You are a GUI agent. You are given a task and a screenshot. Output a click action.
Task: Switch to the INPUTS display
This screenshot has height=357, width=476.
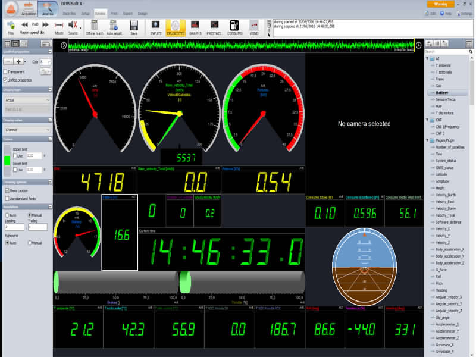point(156,27)
